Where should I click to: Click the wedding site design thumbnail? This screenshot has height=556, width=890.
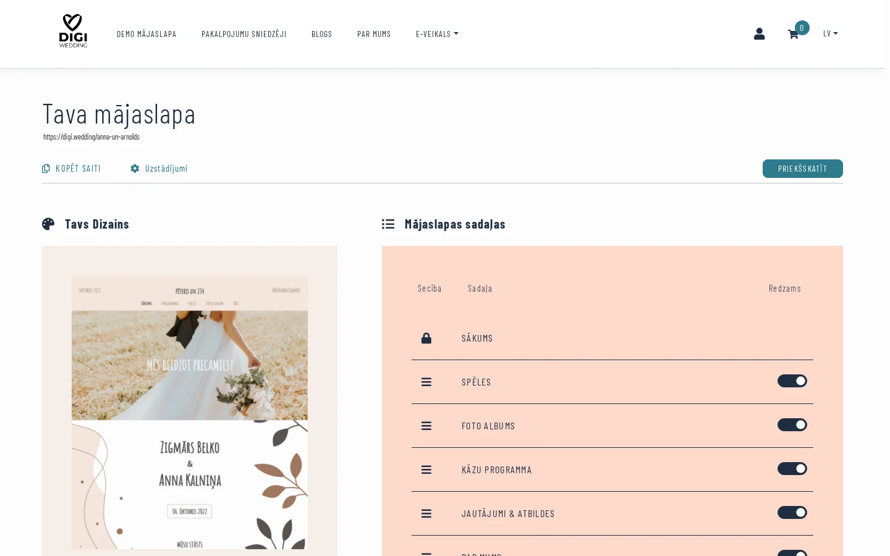point(189,402)
